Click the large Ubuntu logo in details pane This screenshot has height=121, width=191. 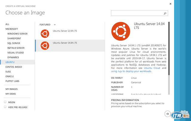pos(121,31)
